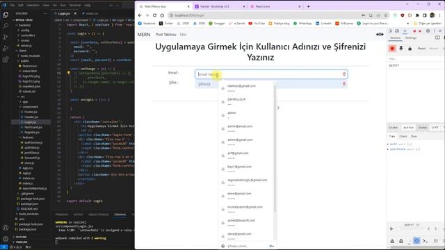Click Reset button in Redux DevTools
445x250 pixels.
click(x=421, y=49)
